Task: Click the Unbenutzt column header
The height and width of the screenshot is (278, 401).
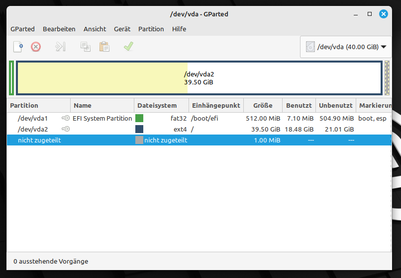Action: point(336,105)
